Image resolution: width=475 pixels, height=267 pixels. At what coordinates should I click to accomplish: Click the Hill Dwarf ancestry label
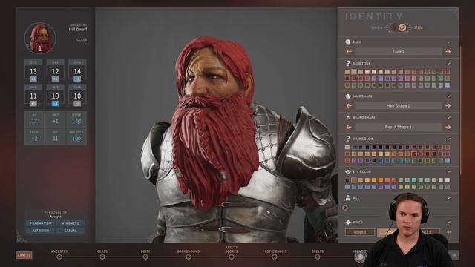coord(77,30)
